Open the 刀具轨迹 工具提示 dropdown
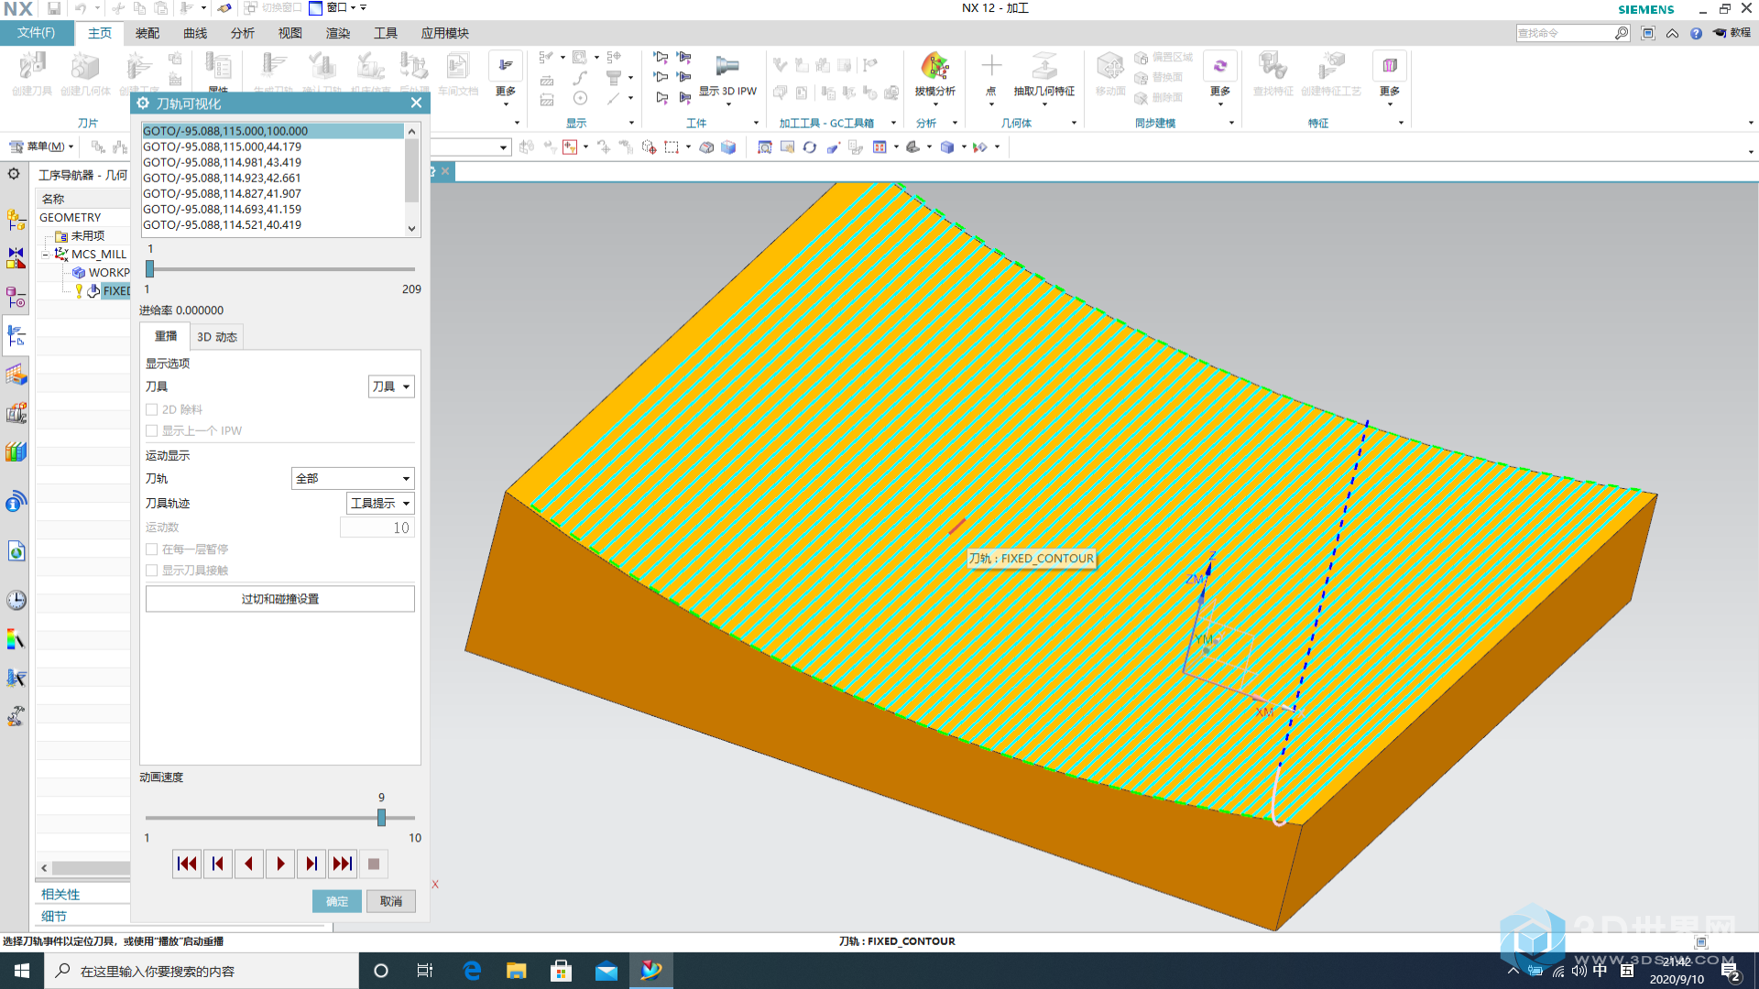 pos(380,504)
